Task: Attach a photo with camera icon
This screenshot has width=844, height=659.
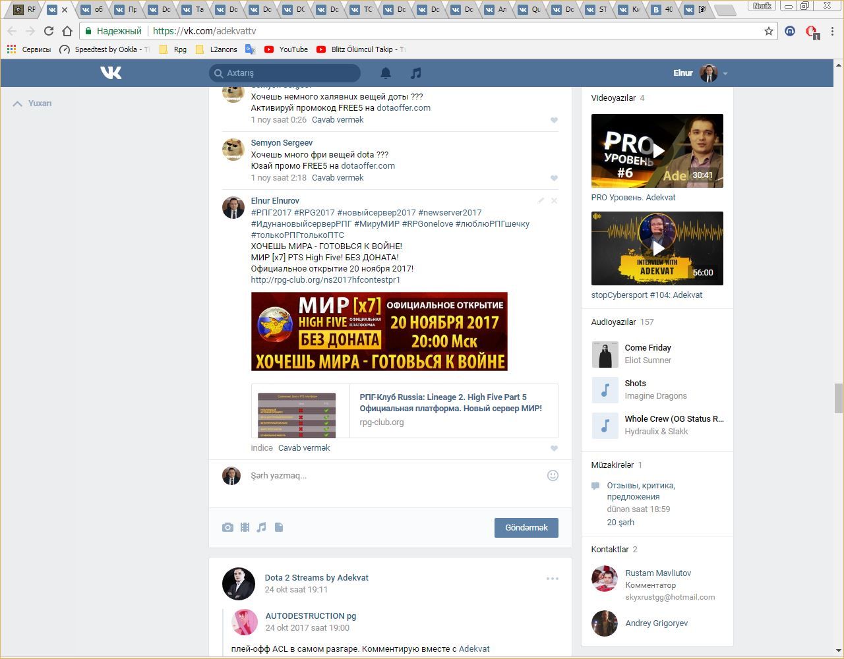Action: (227, 527)
